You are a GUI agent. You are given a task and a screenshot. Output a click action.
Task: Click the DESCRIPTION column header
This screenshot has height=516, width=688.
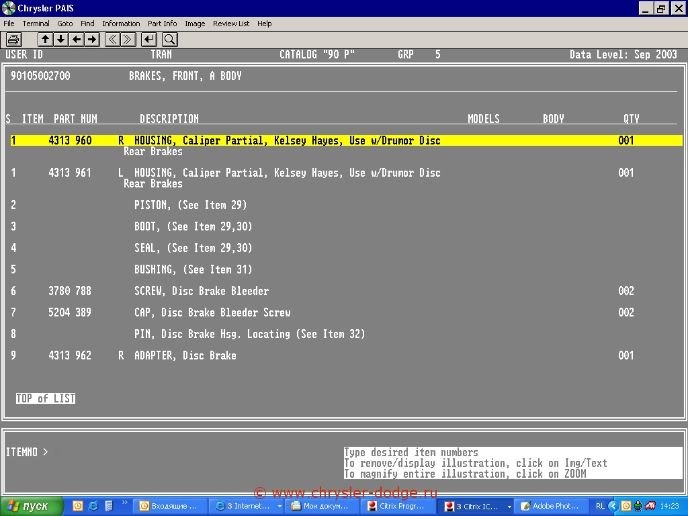pyautogui.click(x=169, y=119)
